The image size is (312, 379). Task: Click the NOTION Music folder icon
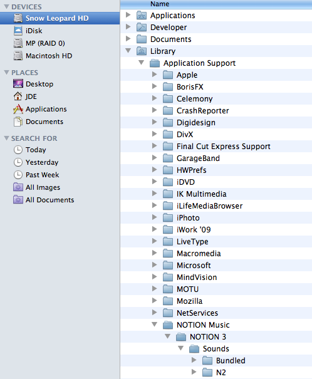pyautogui.click(x=168, y=325)
